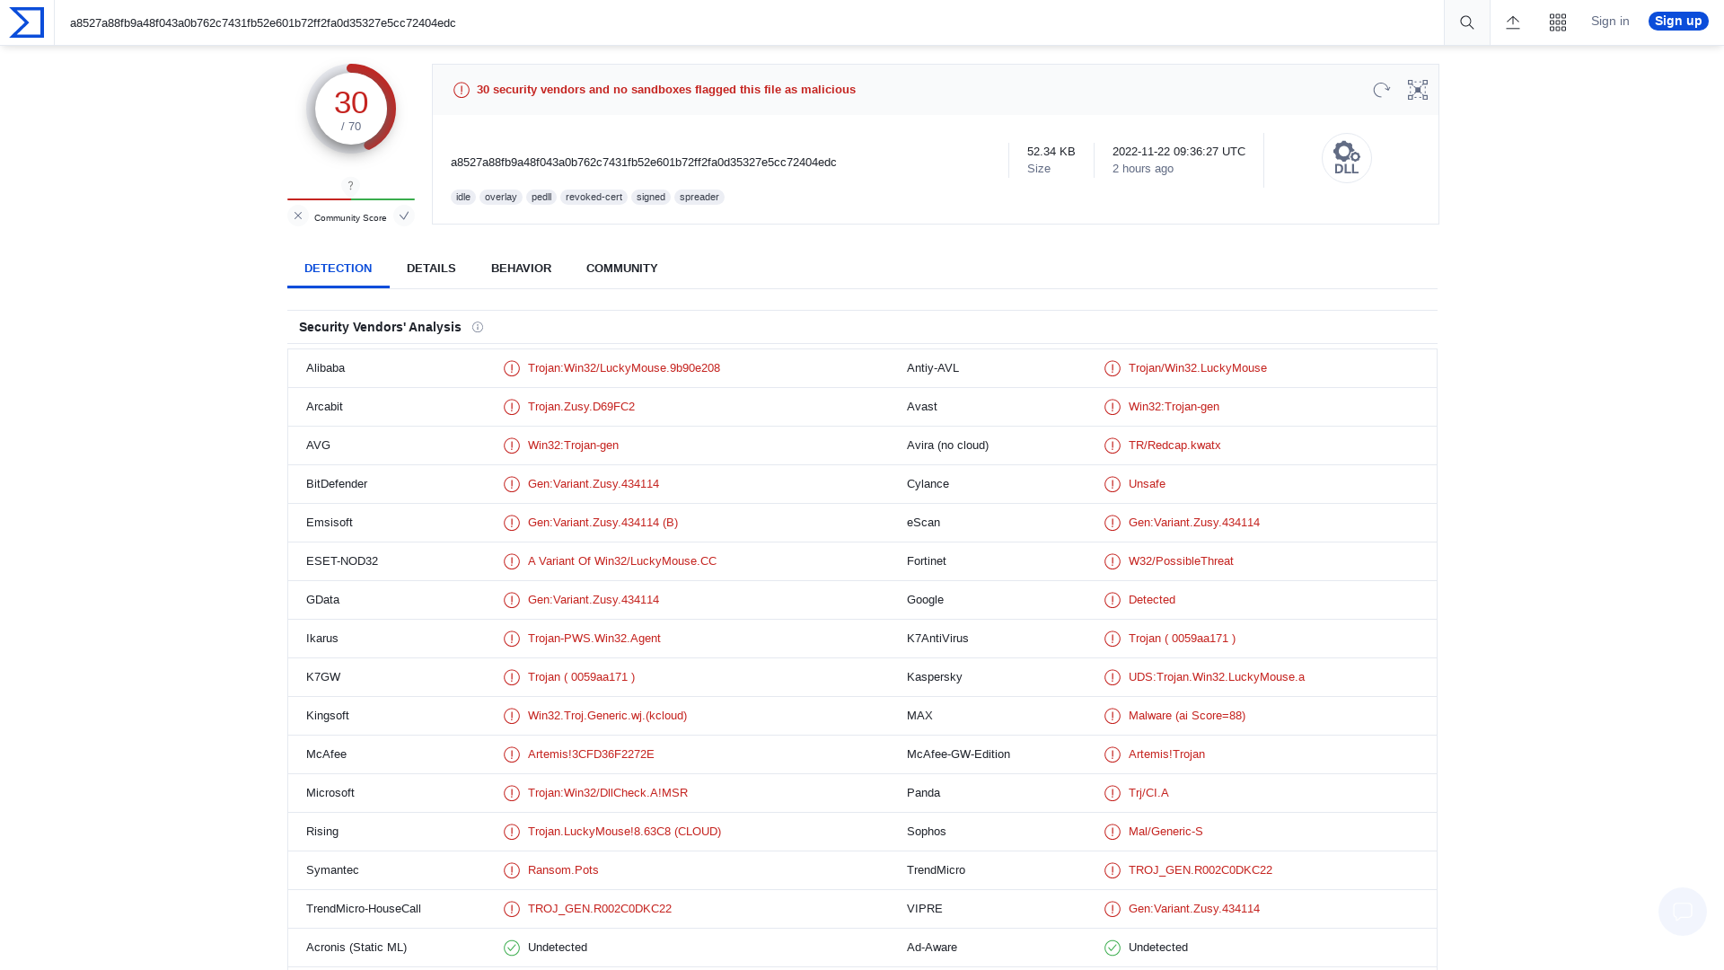The image size is (1724, 970).
Task: Open the COMMUNITY tab
Action: tap(621, 268)
